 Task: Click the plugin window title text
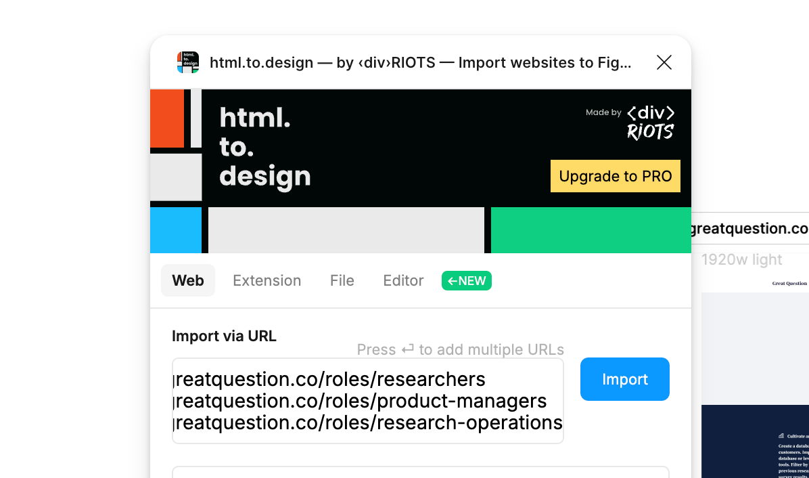[420, 62]
